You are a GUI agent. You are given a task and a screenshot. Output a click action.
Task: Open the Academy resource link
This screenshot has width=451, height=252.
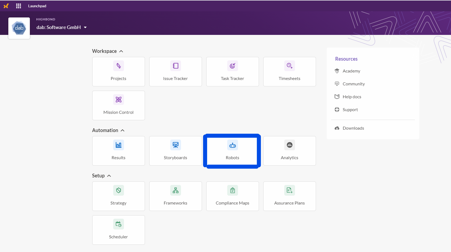[351, 71]
